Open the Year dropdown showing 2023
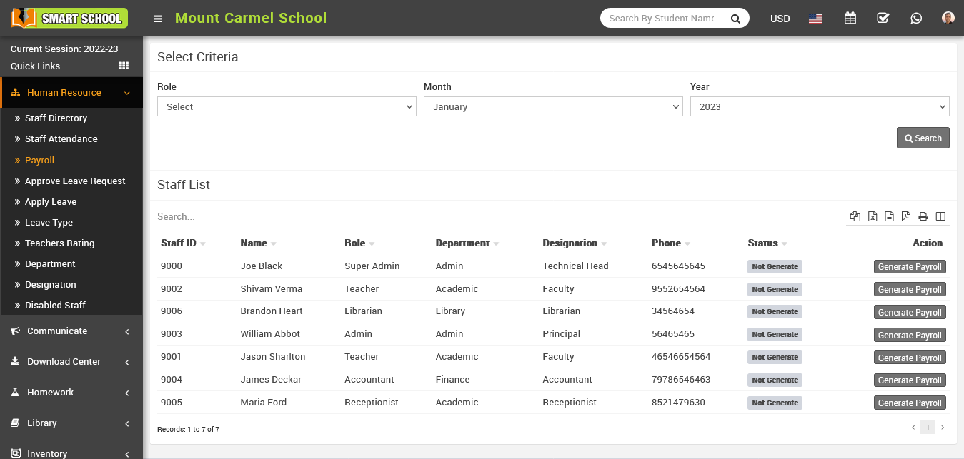Viewport: 964px width, 459px height. (819, 106)
